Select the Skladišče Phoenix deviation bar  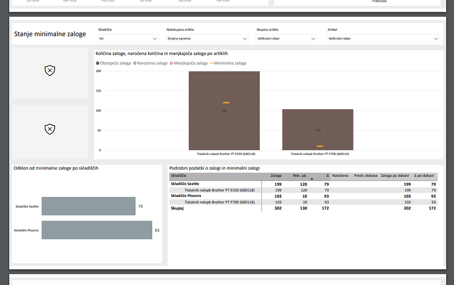pos(97,230)
